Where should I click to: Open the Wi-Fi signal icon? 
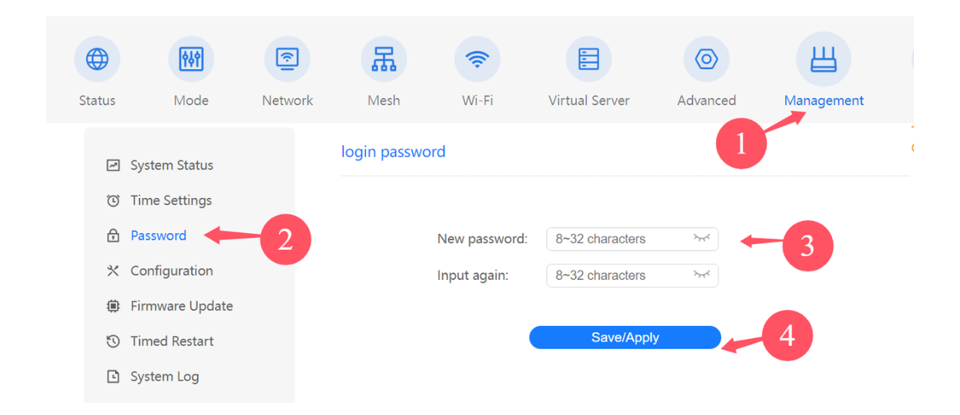point(477,59)
